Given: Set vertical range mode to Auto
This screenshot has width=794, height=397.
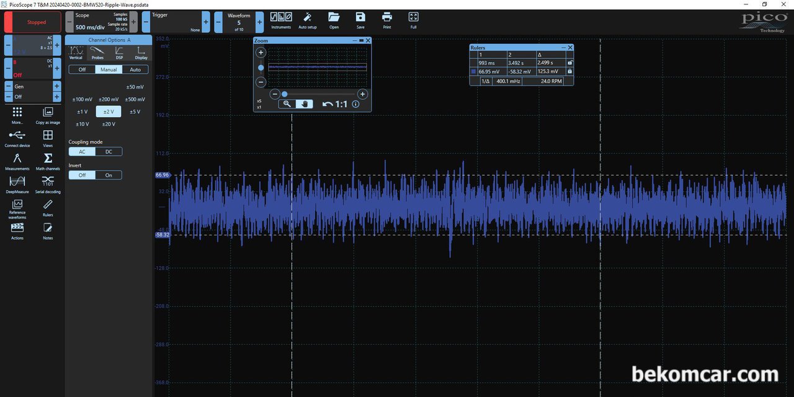Looking at the screenshot, I should click(135, 69).
